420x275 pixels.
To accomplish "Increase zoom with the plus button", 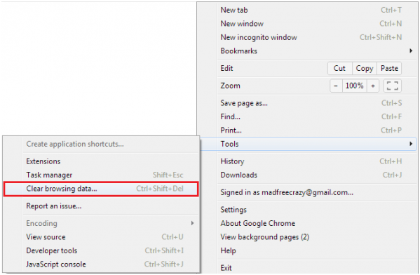I will point(372,86).
